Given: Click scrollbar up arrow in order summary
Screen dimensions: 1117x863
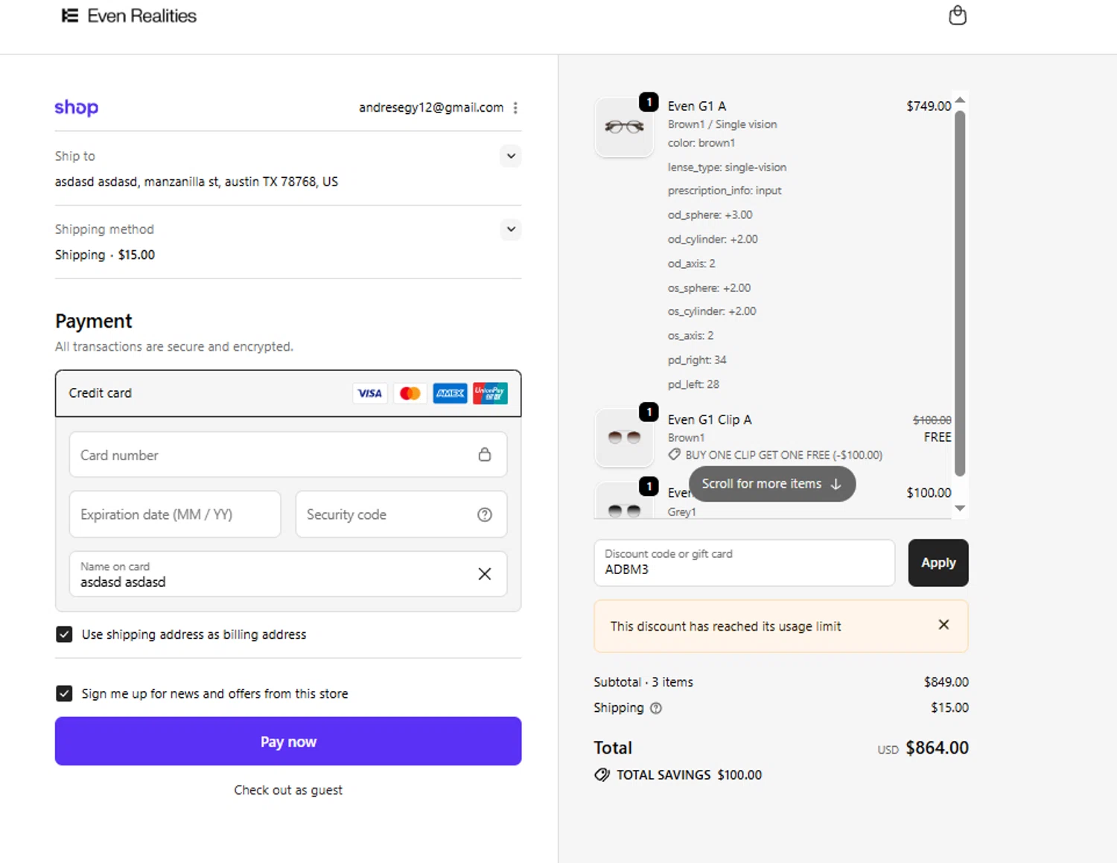Looking at the screenshot, I should tap(960, 100).
